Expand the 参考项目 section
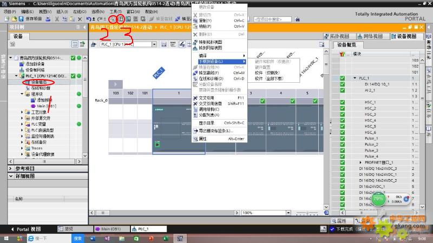This screenshot has width=433, height=243. coord(10,168)
